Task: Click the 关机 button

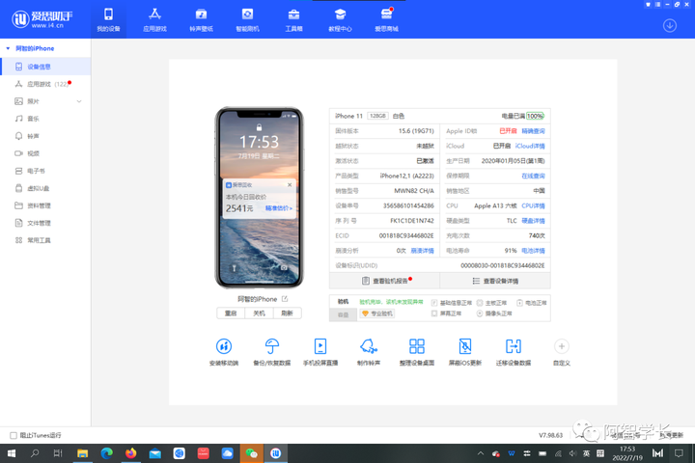Action: point(259,313)
